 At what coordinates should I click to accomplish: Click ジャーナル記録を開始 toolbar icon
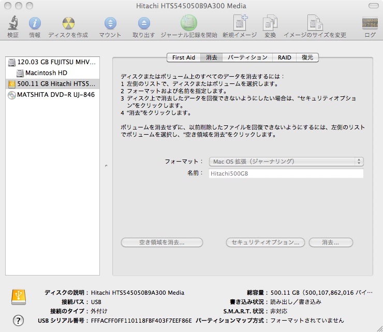[189, 23]
